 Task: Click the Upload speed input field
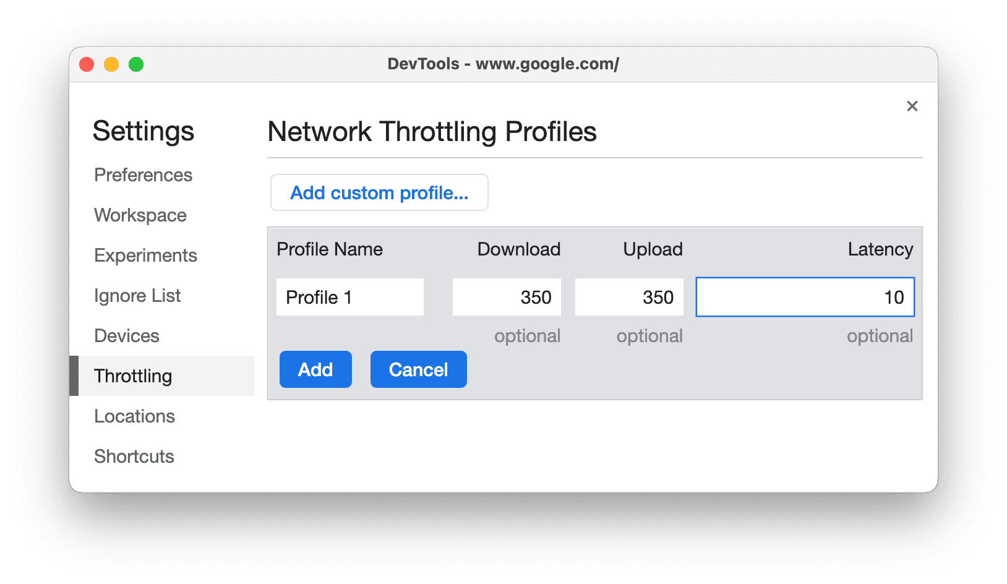(x=628, y=297)
